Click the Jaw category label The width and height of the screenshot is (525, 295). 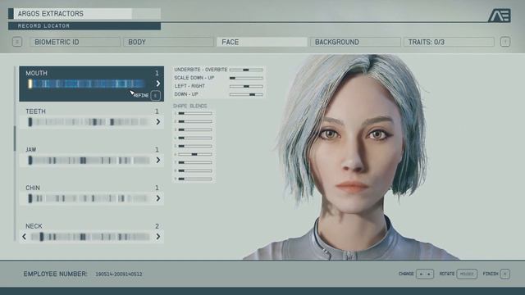click(31, 149)
